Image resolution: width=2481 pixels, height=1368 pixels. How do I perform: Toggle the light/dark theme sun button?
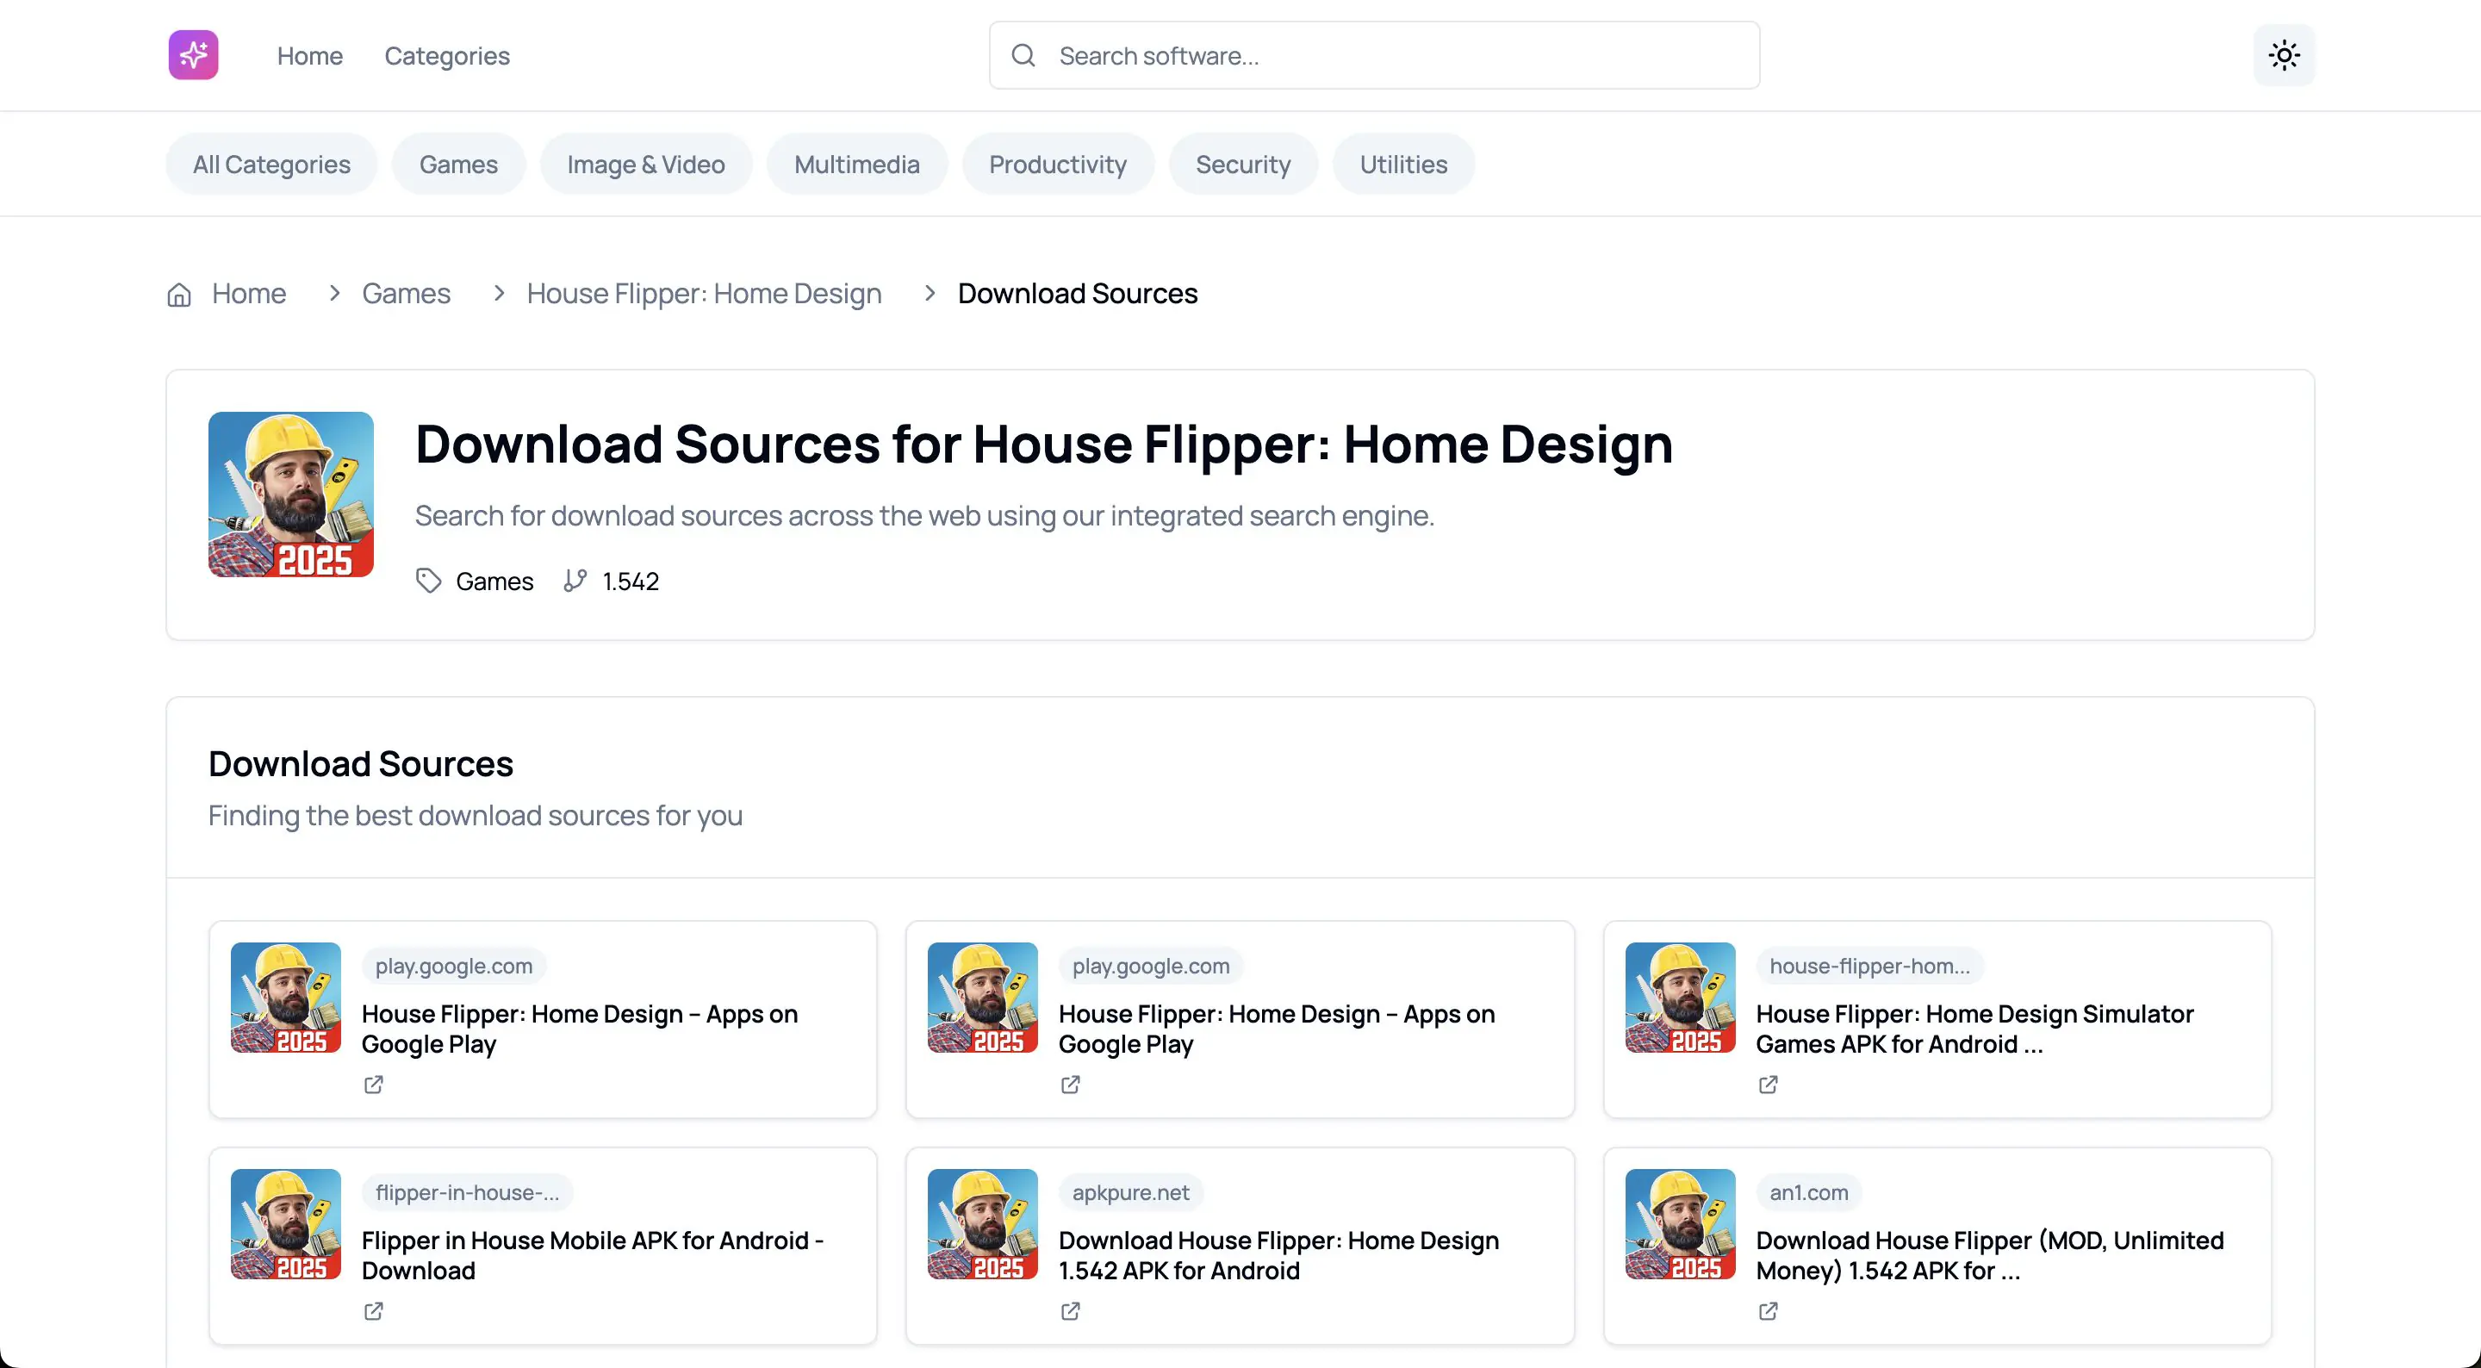click(2283, 55)
